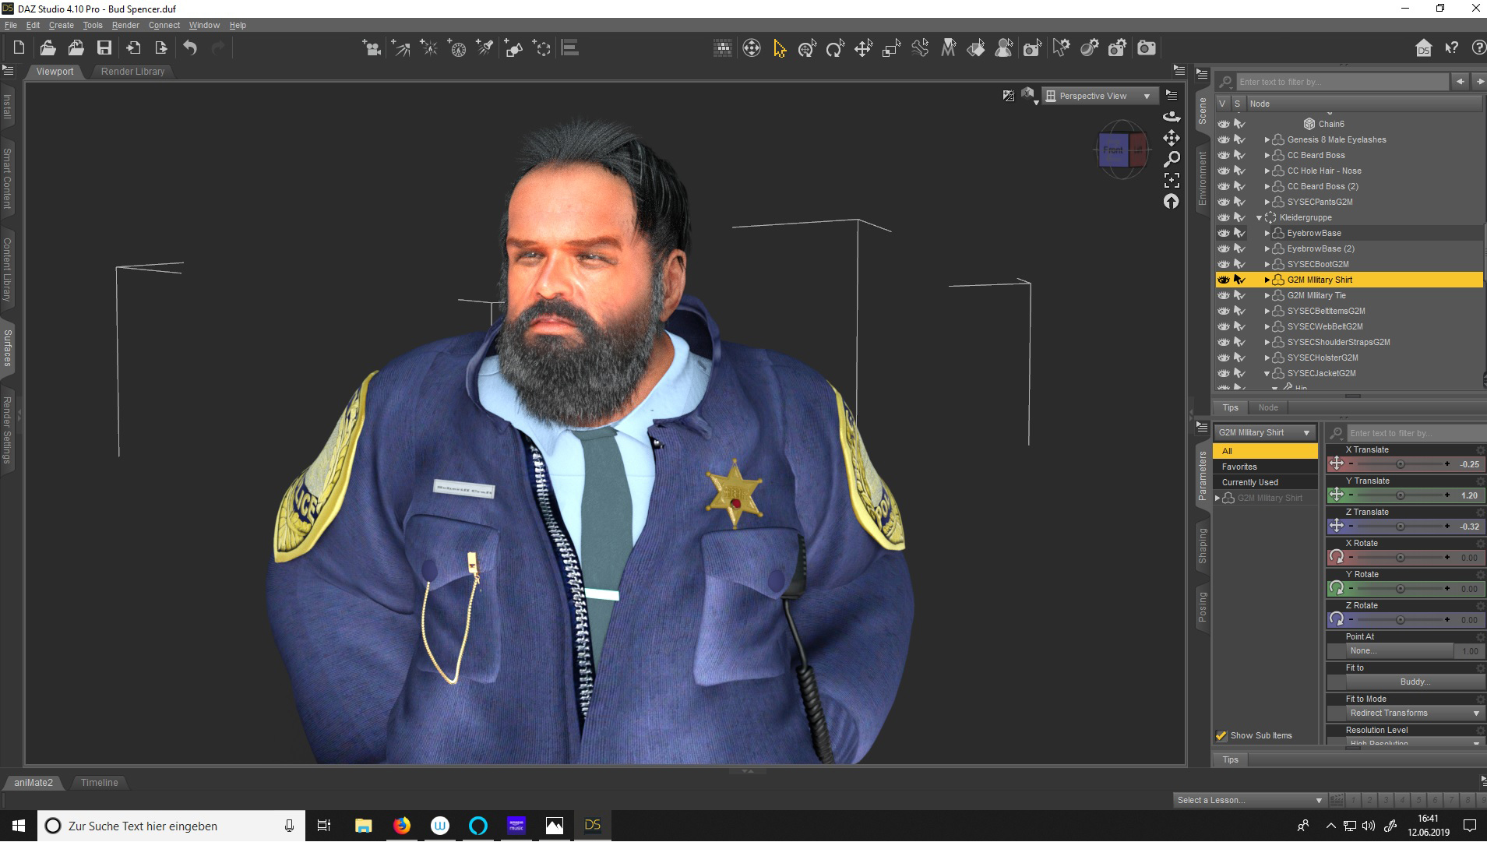The image size is (1487, 842).
Task: Open the Perspective View camera dropdown
Action: click(1099, 96)
